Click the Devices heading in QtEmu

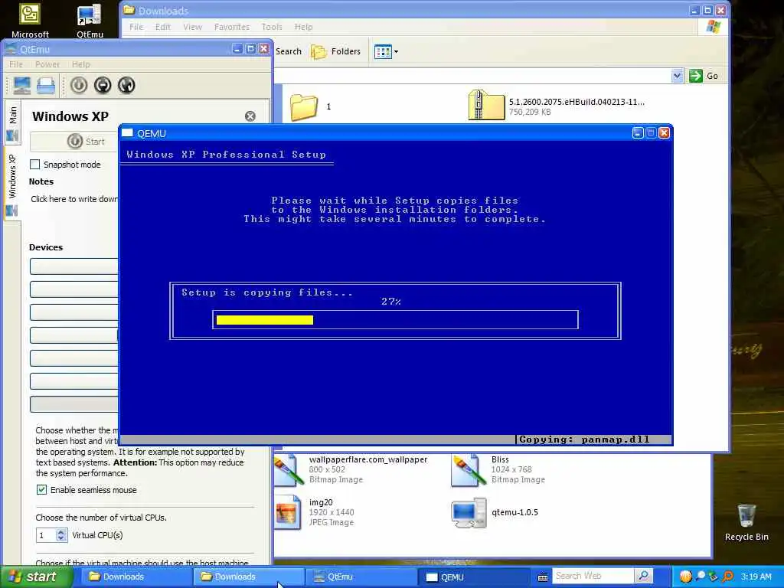pyautogui.click(x=46, y=247)
